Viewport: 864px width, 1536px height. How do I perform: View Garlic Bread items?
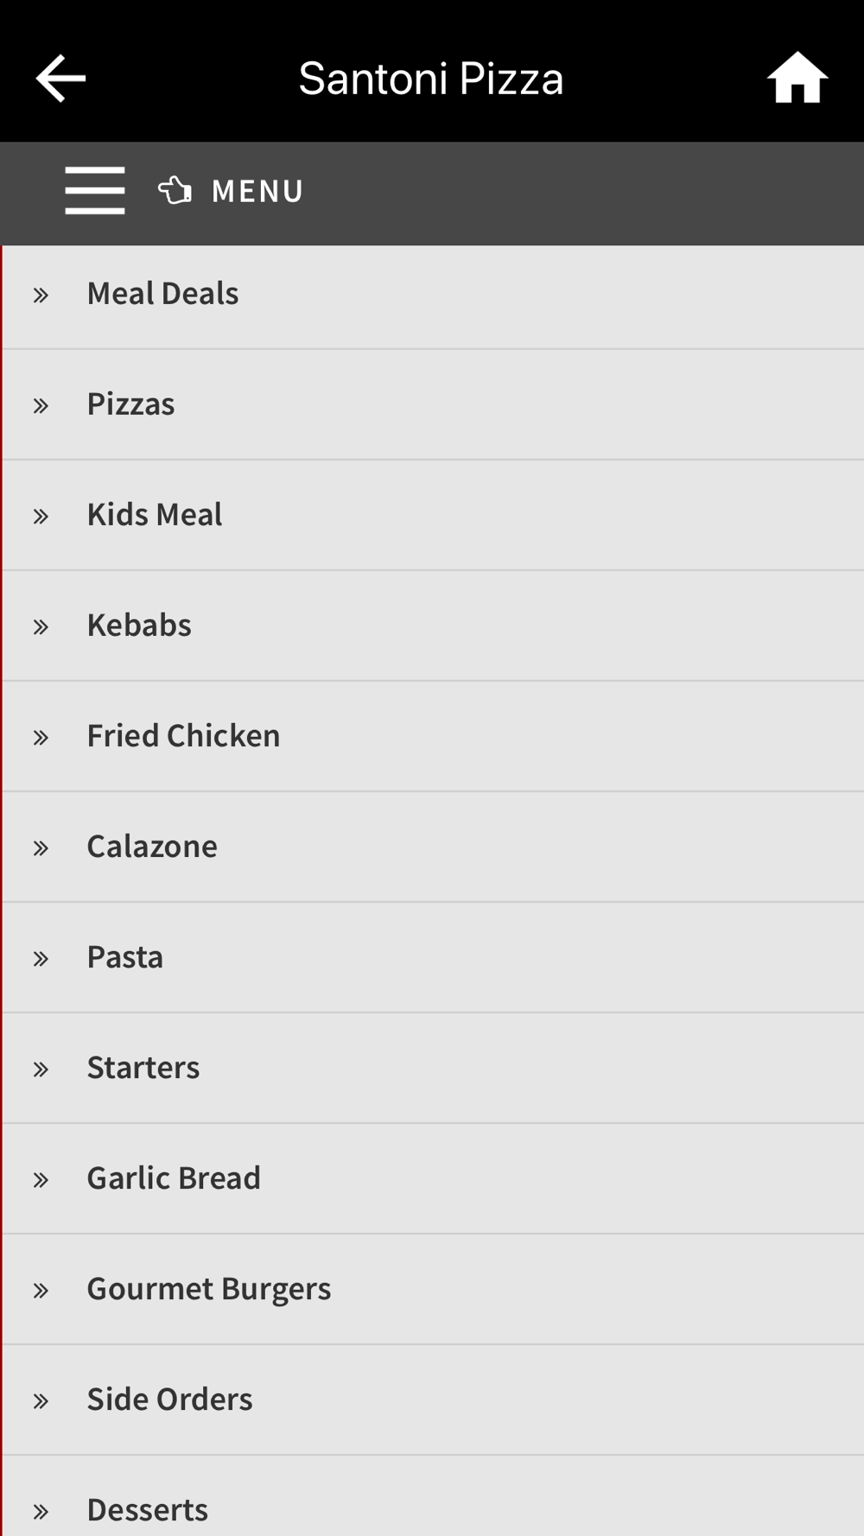[x=174, y=1178]
